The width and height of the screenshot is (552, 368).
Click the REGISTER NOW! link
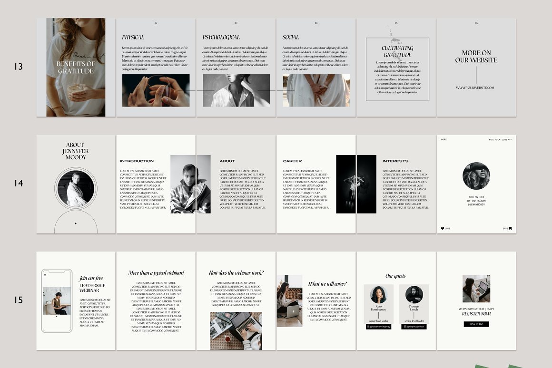477,315
